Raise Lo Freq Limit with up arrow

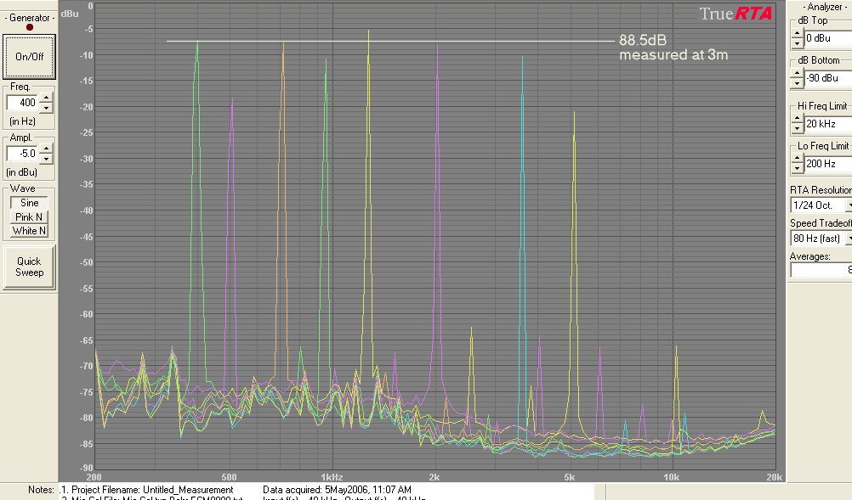(x=797, y=159)
